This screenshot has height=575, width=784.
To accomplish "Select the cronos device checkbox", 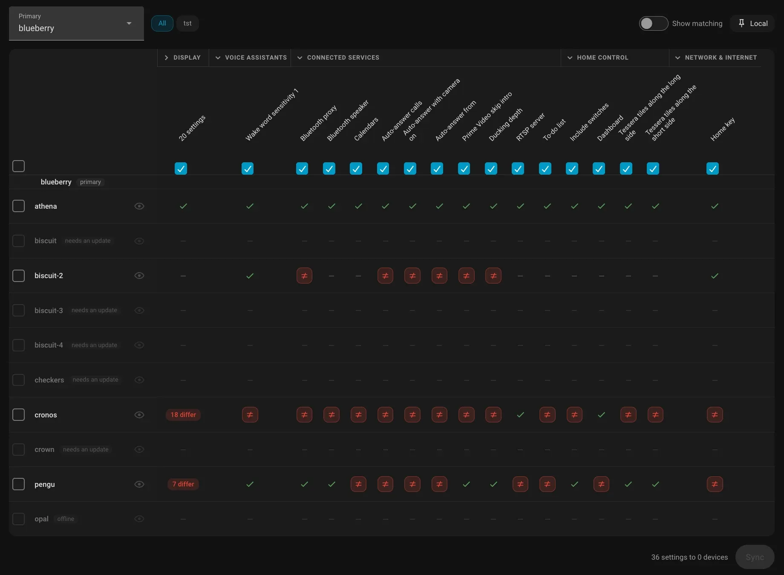I will coord(18,415).
